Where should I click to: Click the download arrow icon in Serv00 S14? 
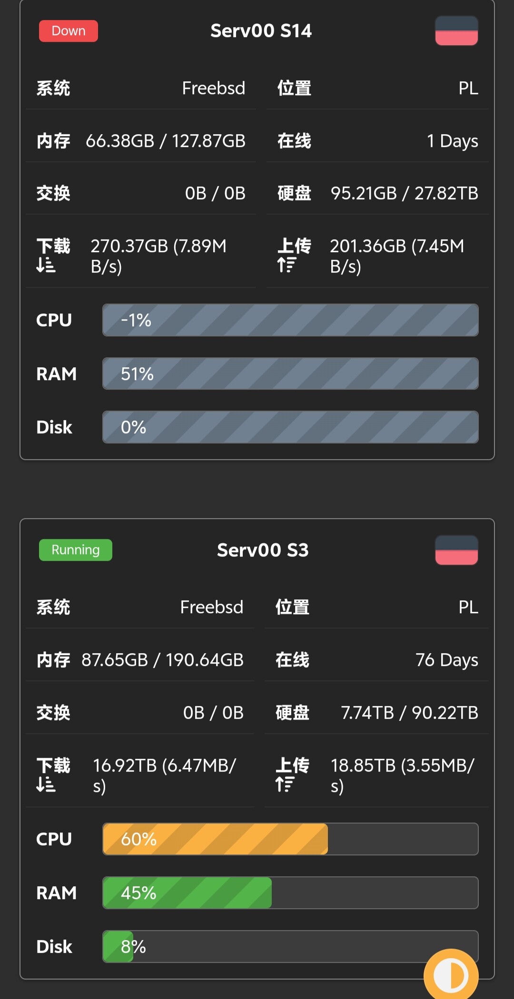[x=46, y=265]
